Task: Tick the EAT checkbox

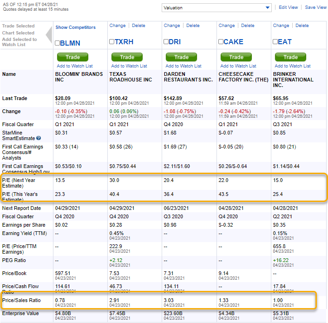Action: point(276,42)
